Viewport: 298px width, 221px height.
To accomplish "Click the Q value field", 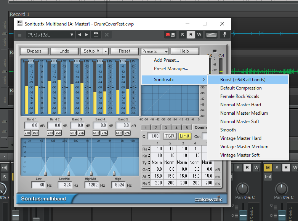I will 154,136.
